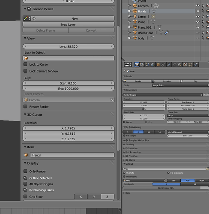Open the 24 fps frame rate dropdown

(188, 115)
